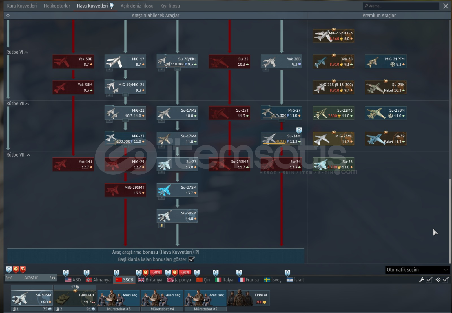Select the Su-30SM card in research tree

(177, 216)
